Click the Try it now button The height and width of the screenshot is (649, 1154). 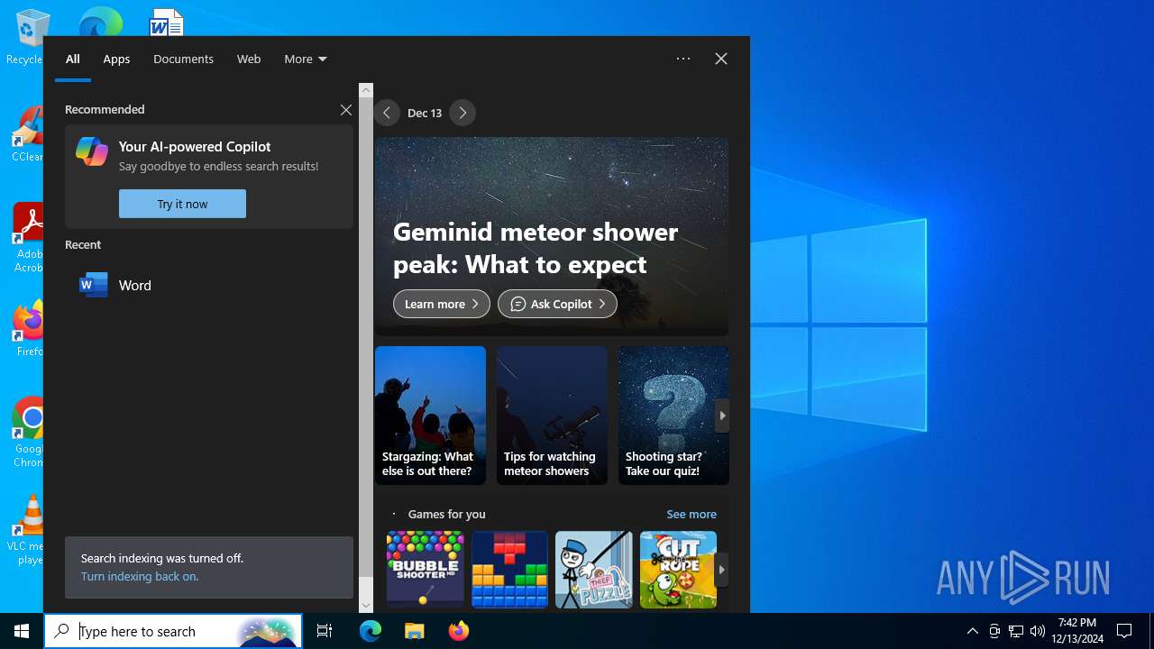tap(182, 204)
